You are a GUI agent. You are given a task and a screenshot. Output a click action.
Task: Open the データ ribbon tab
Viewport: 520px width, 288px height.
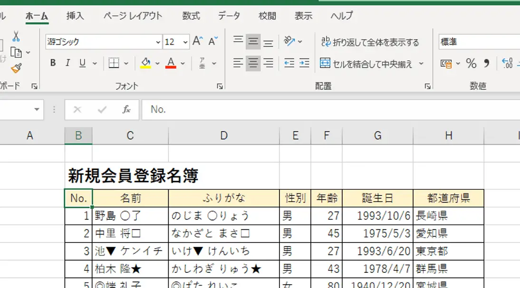(x=229, y=16)
